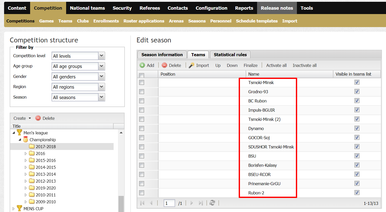Click the 2016 folder icon

point(32,153)
